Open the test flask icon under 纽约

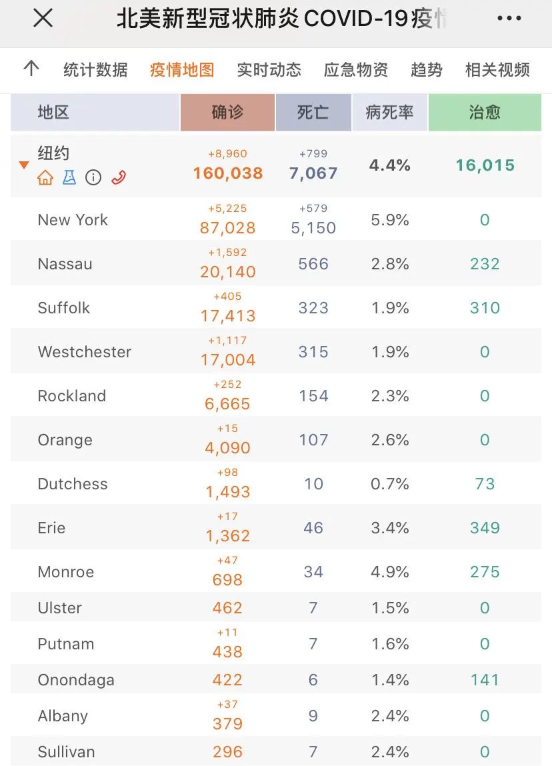[69, 177]
